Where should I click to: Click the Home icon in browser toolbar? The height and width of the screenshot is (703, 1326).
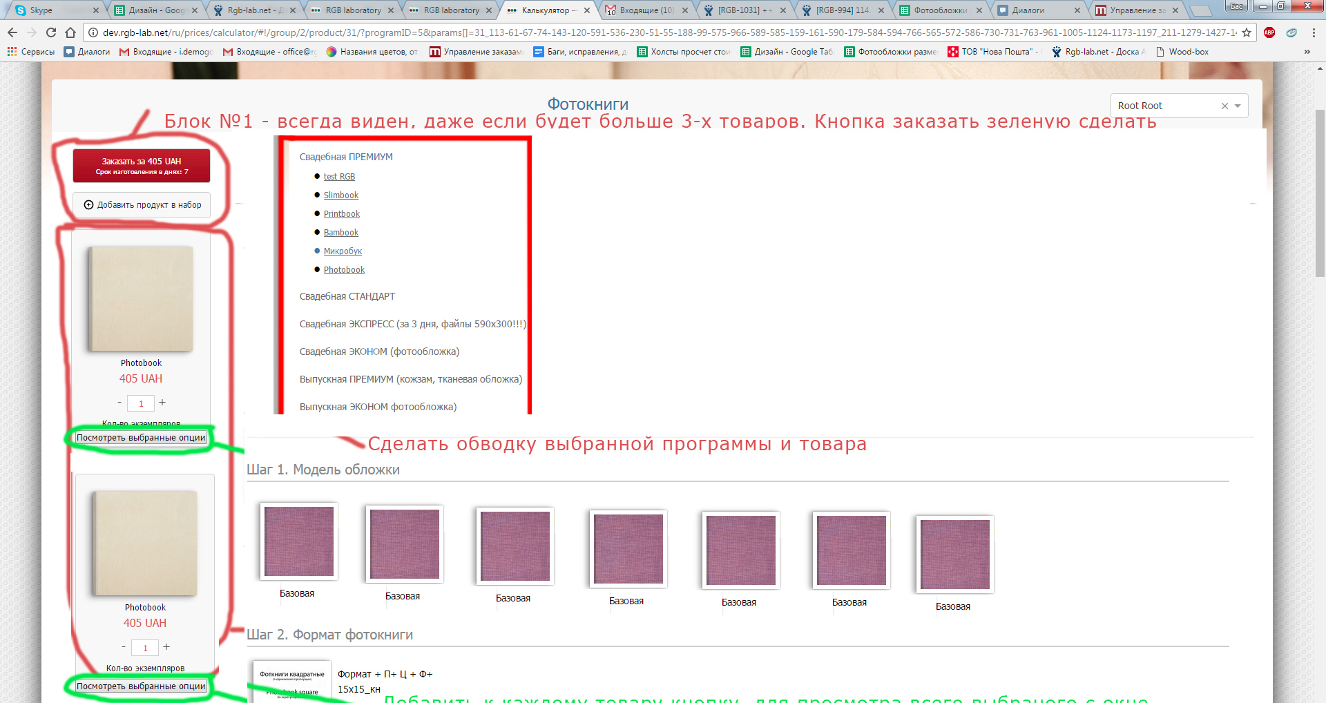[70, 32]
